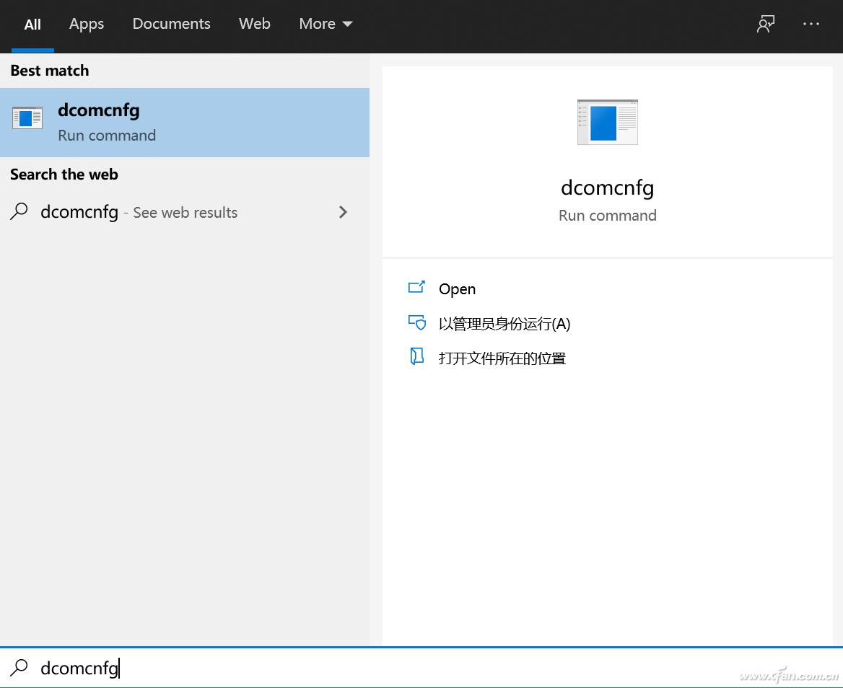Click Open to launch dcomcnfg
This screenshot has width=843, height=688.
458,288
